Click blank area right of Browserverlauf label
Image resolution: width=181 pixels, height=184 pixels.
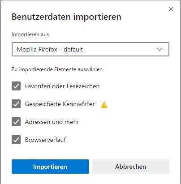click(x=120, y=140)
